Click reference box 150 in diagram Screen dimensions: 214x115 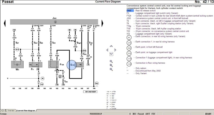tap(63, 85)
